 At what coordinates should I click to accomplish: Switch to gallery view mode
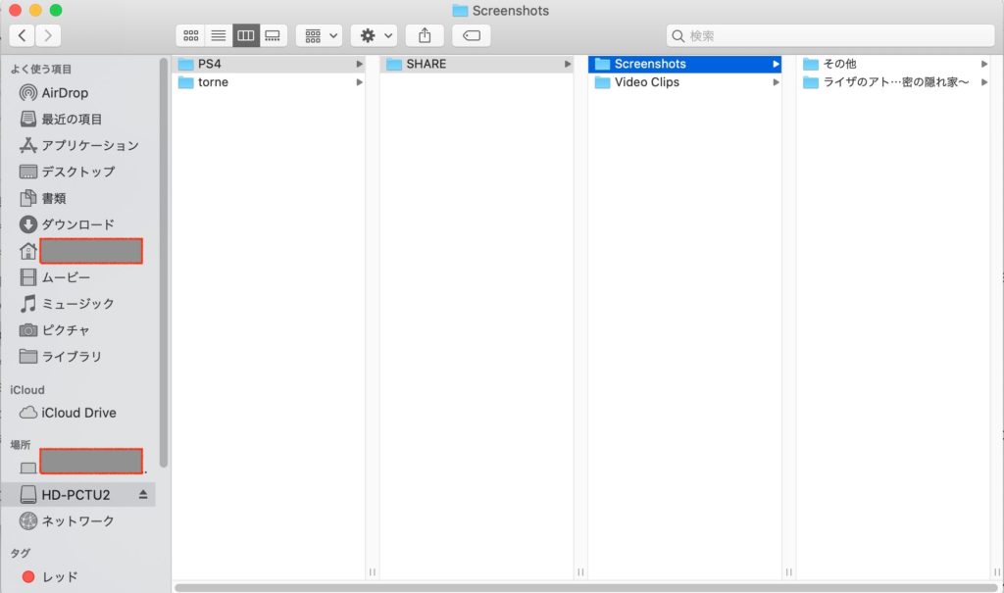[x=273, y=35]
